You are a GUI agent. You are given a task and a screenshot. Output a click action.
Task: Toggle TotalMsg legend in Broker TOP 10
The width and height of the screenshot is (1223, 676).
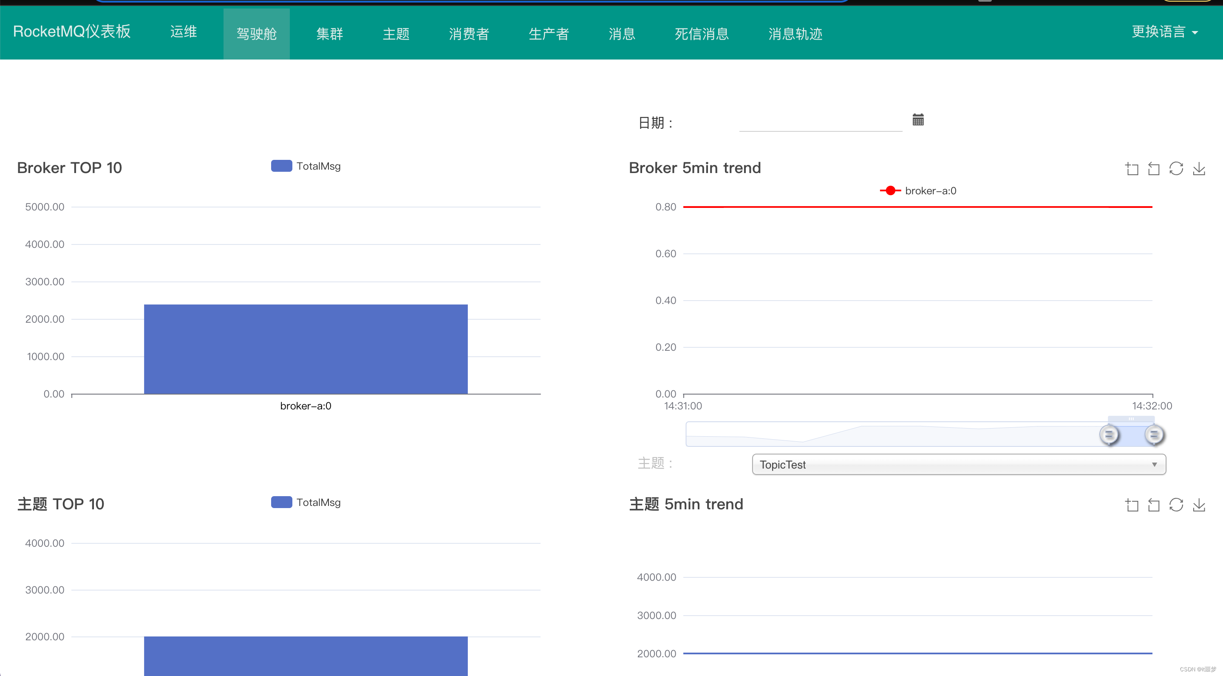point(306,166)
